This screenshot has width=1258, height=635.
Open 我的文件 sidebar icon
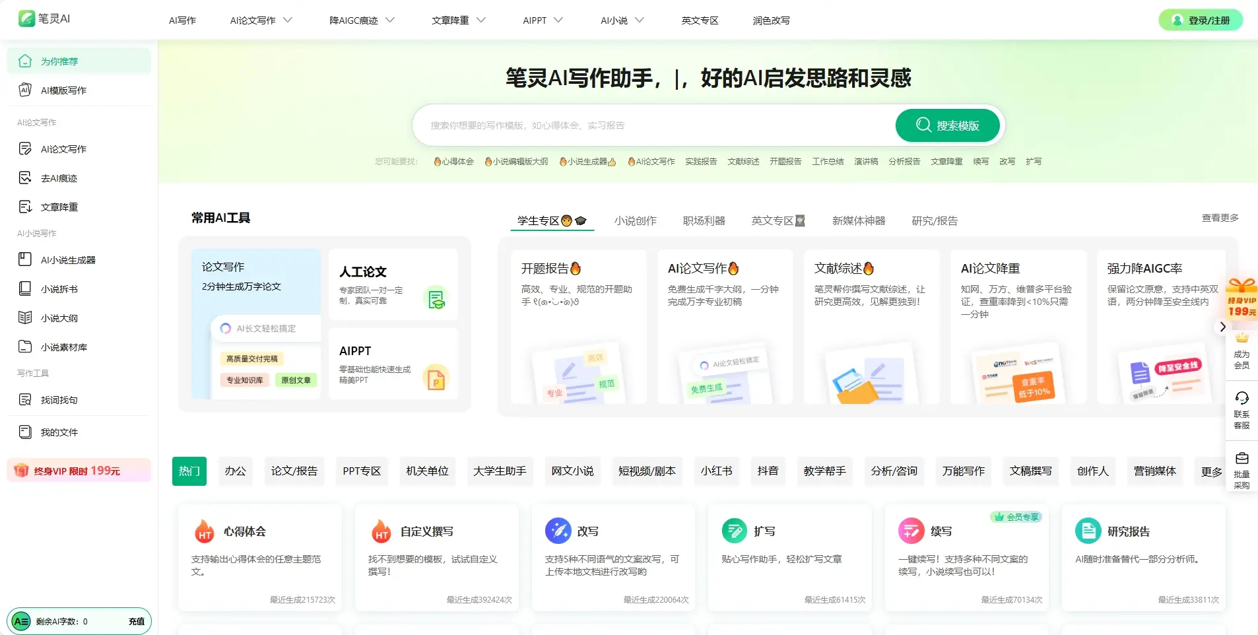25,432
